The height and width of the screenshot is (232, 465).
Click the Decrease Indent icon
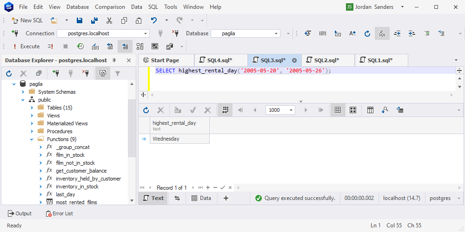pos(397,33)
